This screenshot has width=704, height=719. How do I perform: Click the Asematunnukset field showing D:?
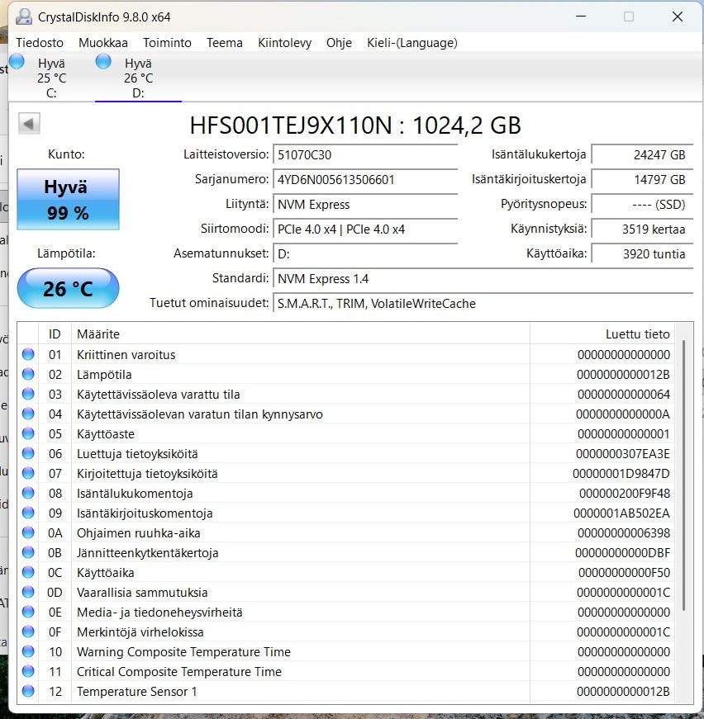coord(365,253)
